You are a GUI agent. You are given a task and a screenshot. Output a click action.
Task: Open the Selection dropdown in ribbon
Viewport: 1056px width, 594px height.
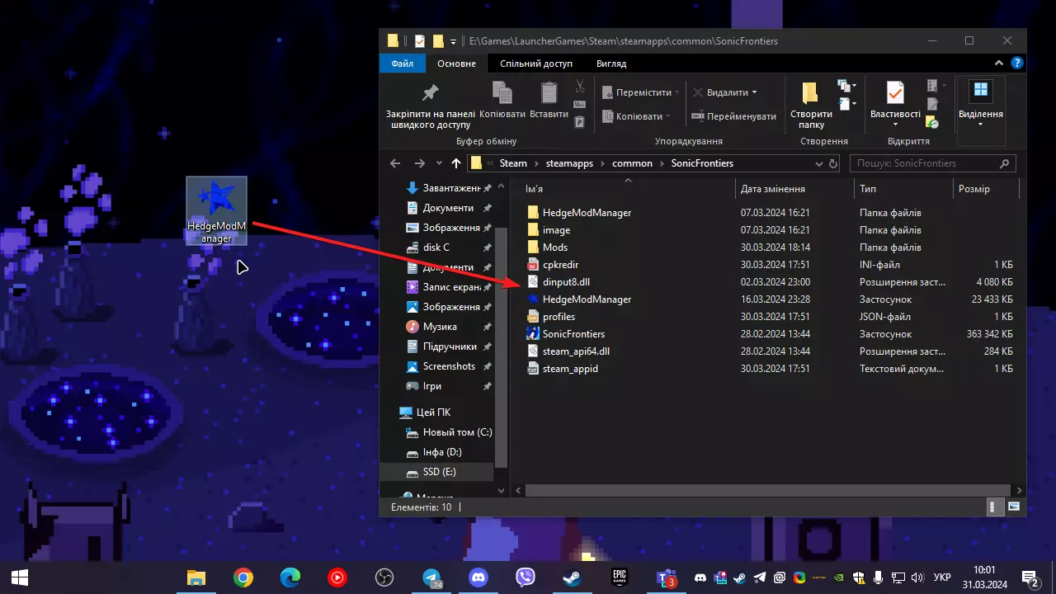tap(980, 106)
